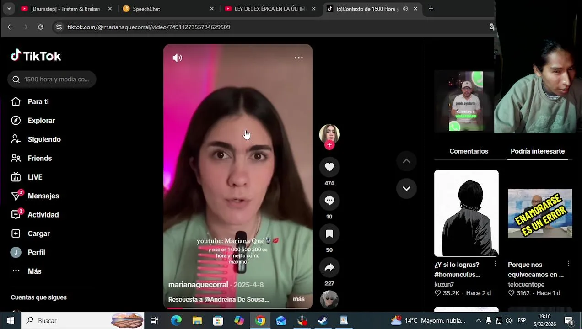Open weather widget showing 14°C

(428, 321)
